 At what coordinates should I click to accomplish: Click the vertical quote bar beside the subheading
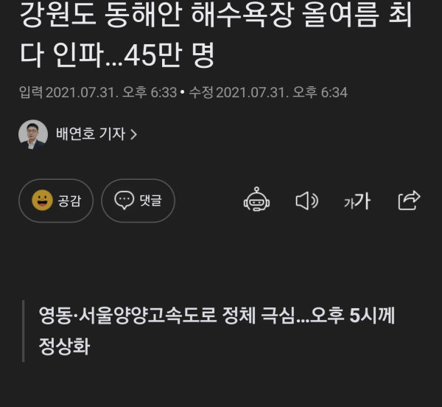coord(24,331)
